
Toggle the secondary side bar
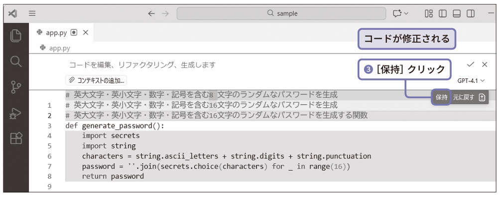click(470, 14)
